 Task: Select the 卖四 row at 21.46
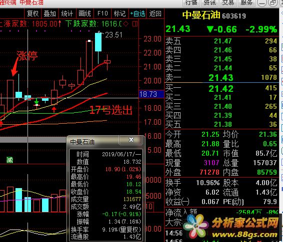click(x=221, y=50)
